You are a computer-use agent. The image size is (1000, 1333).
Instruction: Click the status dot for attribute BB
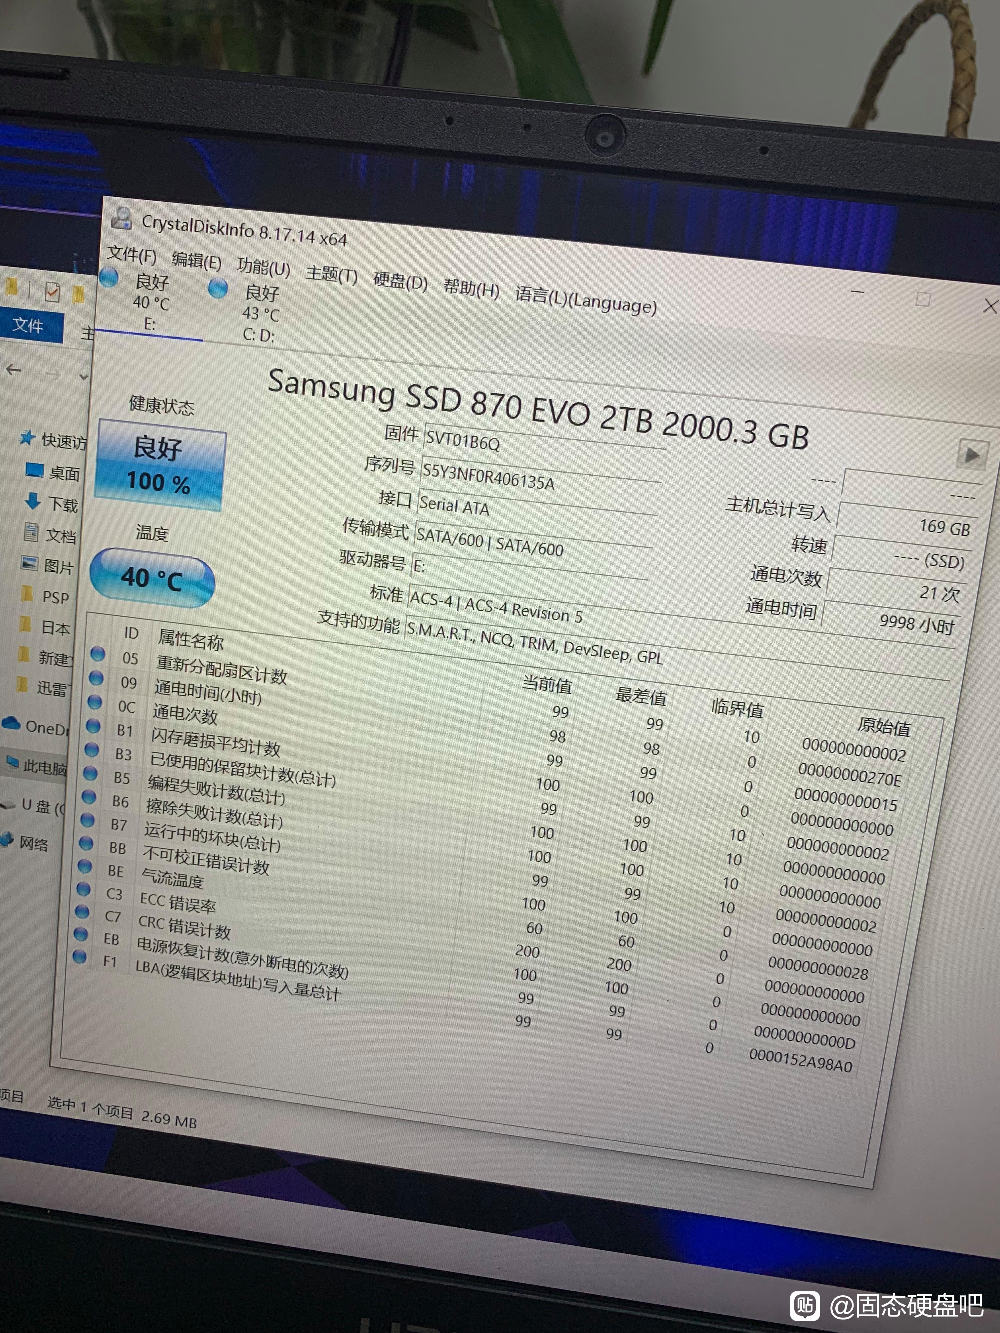click(86, 843)
